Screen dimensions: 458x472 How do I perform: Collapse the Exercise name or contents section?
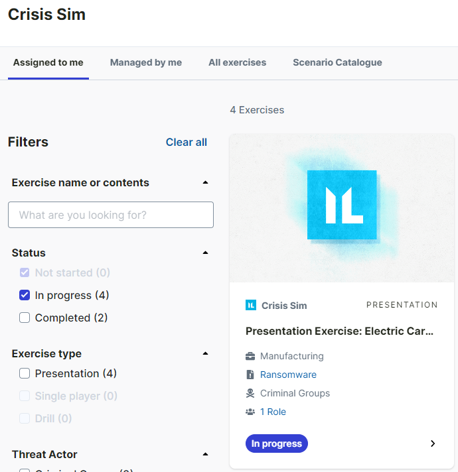click(205, 182)
